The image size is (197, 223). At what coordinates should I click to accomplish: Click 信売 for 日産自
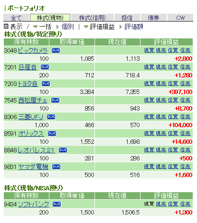pos(185,67)
